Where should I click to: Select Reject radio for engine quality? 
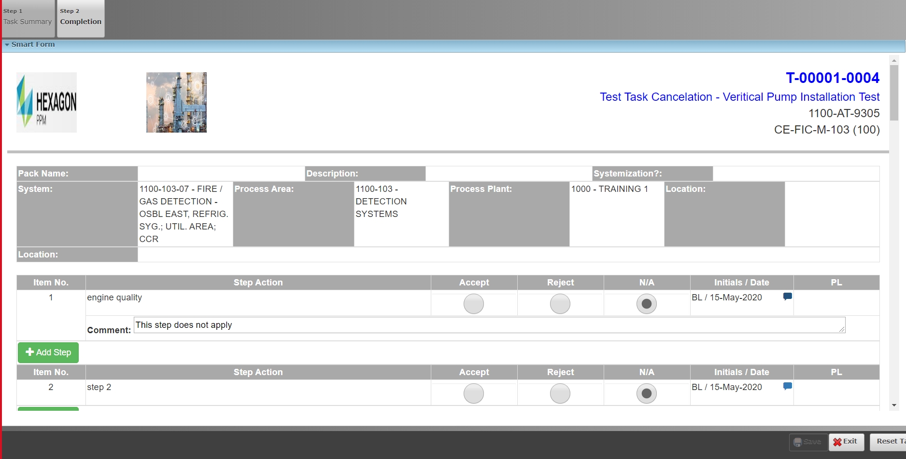click(560, 304)
